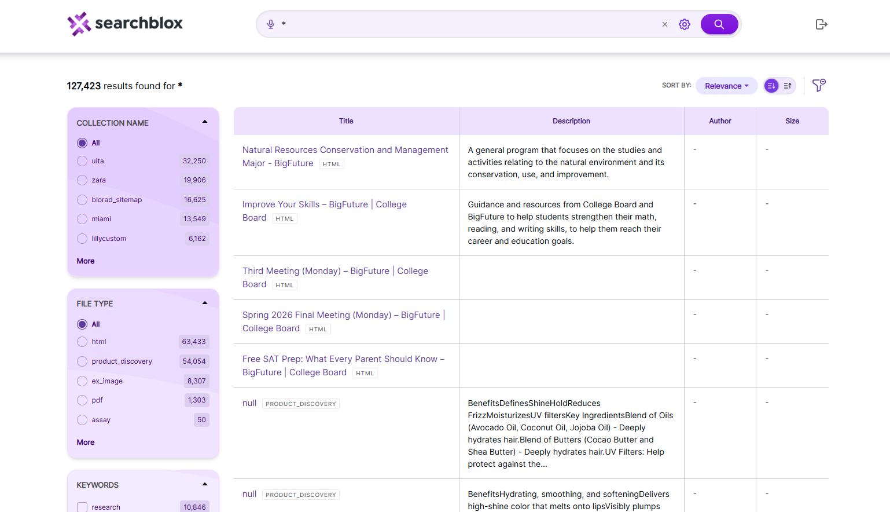
Task: Click the Description column header
Action: pos(571,121)
